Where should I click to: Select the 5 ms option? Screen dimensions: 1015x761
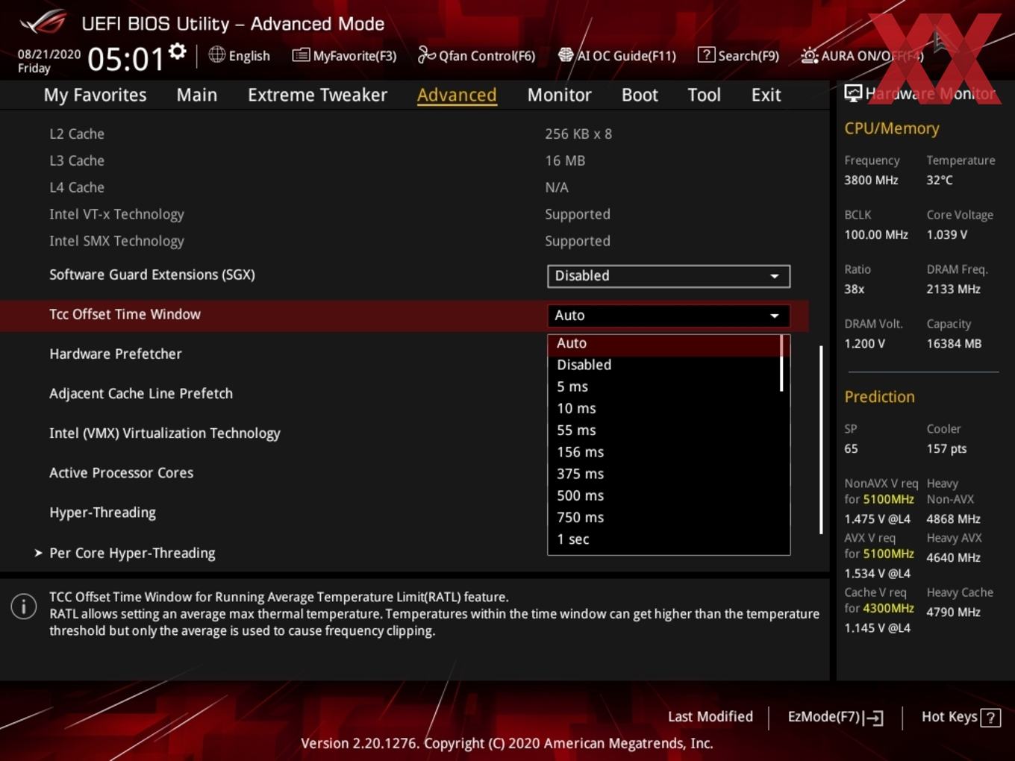tap(664, 386)
